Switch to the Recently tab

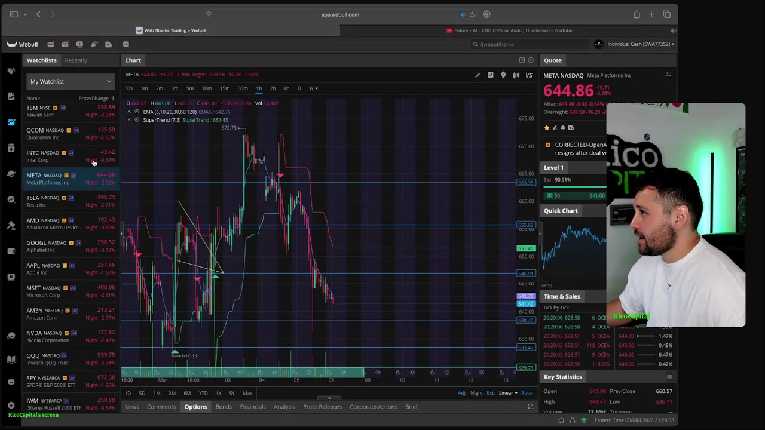76,60
